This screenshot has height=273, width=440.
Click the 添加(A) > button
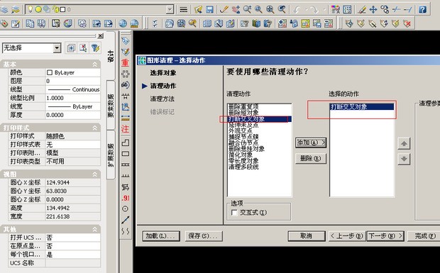(311, 143)
